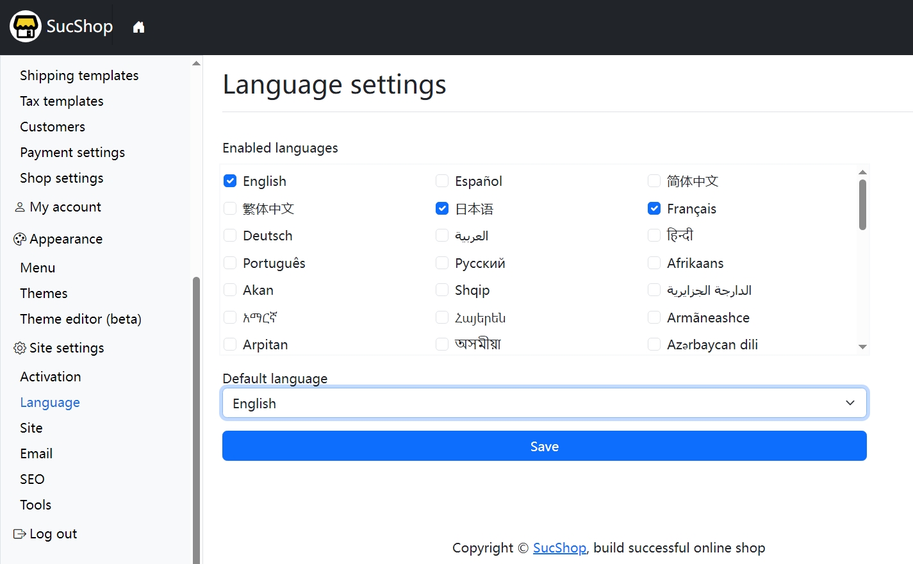Go to the home page icon

coord(138,27)
